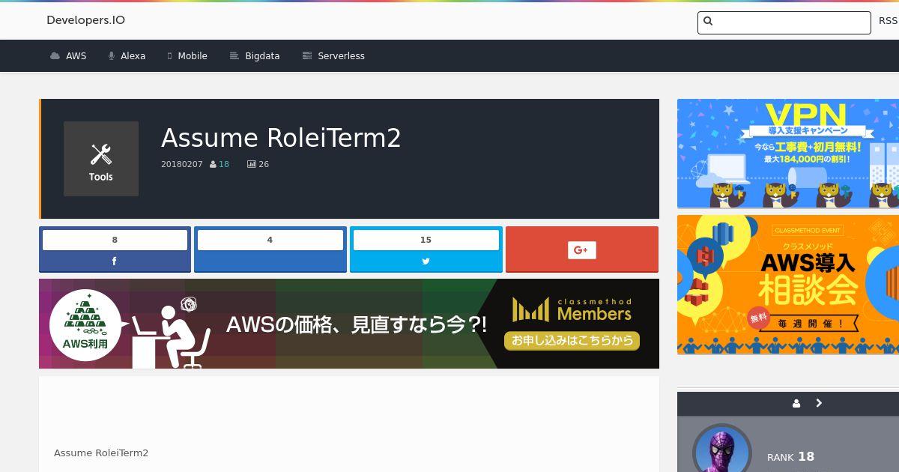Share on Facebook button
This screenshot has width=899, height=472.
pyautogui.click(x=115, y=261)
